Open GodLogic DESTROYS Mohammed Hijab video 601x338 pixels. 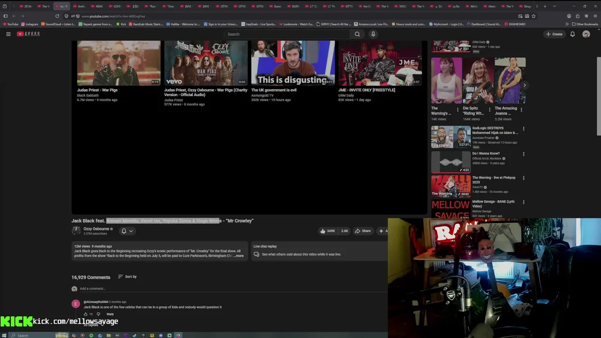tap(451, 137)
